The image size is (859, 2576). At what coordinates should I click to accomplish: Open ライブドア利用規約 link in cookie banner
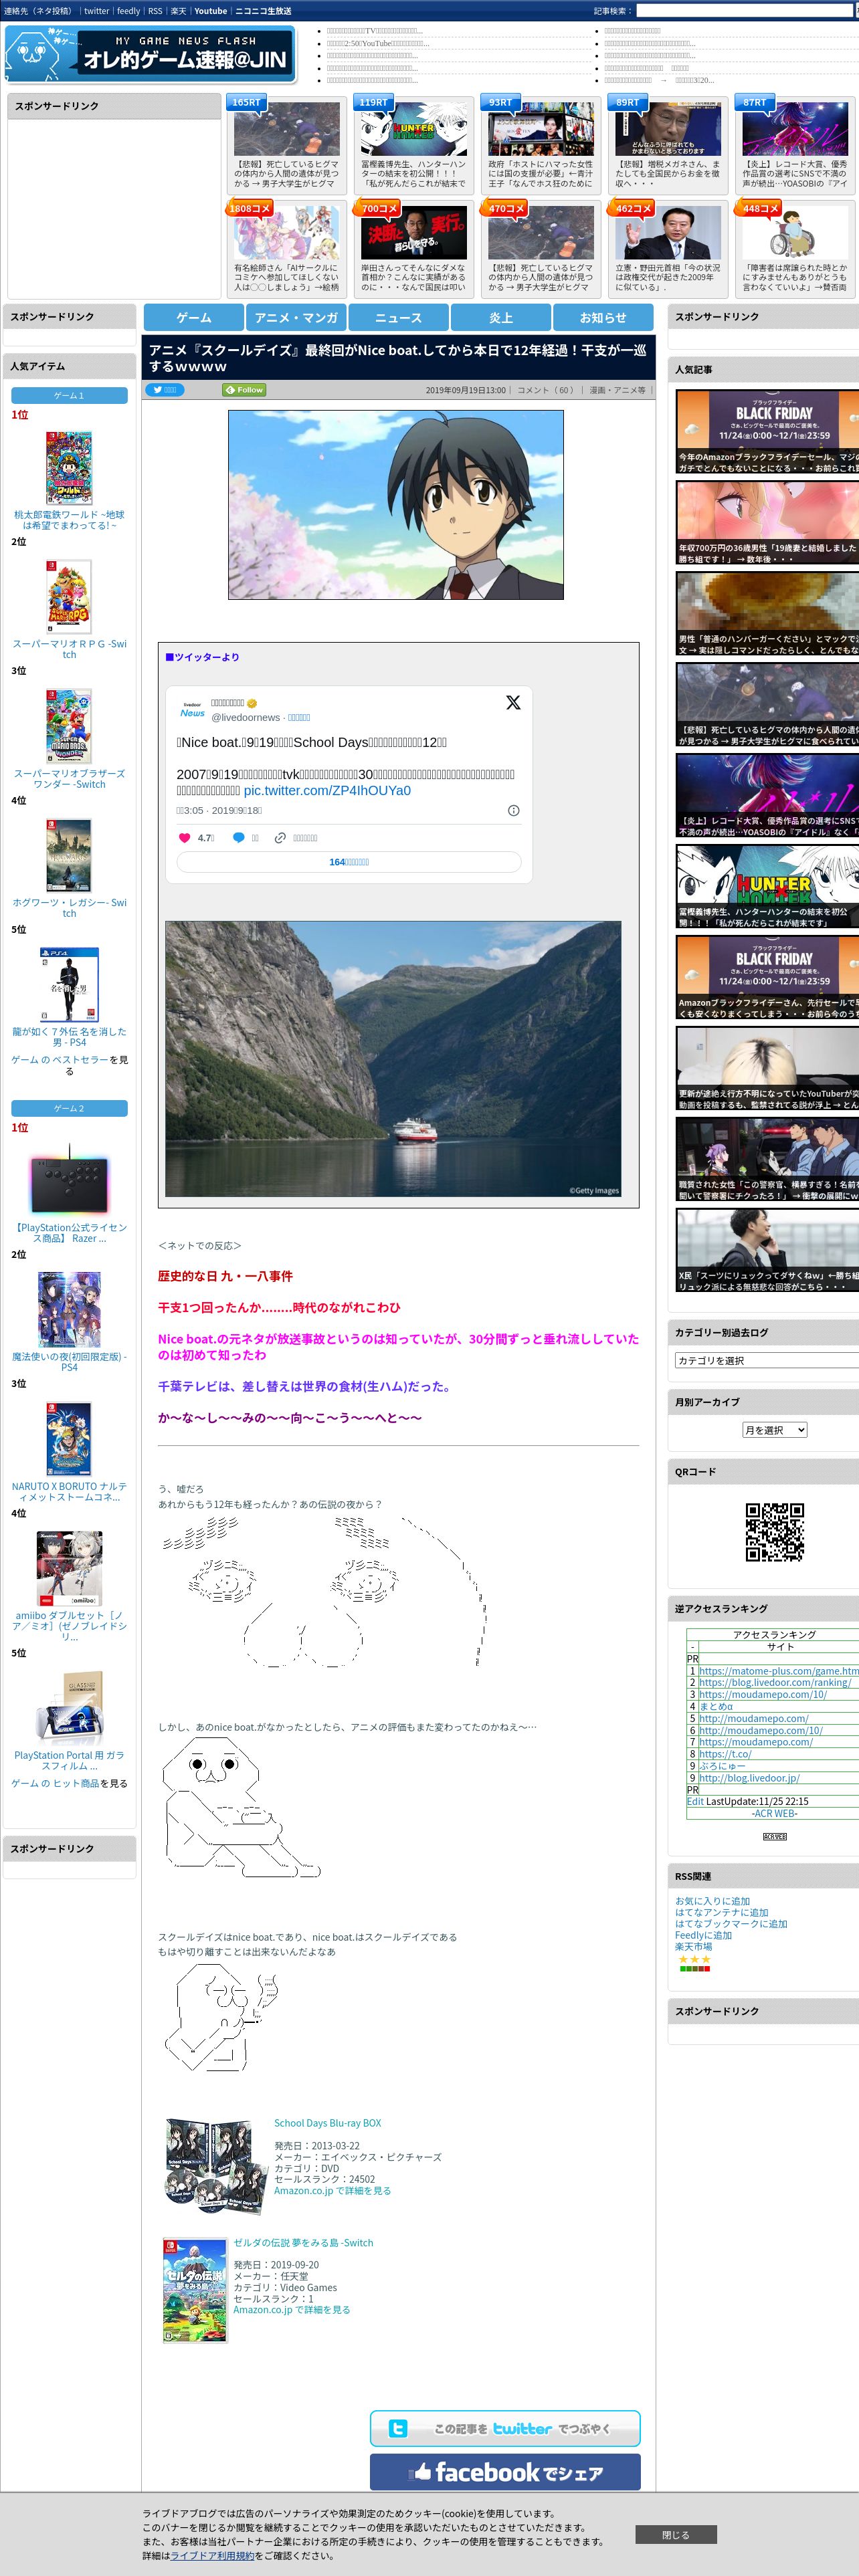212,2555
